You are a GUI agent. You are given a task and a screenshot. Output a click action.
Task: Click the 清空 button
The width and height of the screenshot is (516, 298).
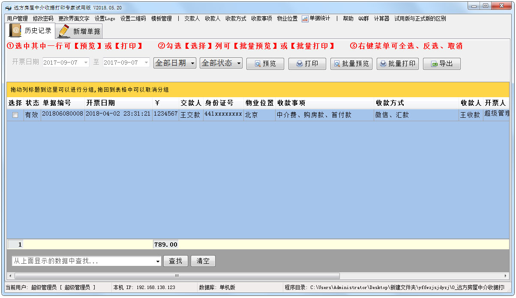coord(203,261)
